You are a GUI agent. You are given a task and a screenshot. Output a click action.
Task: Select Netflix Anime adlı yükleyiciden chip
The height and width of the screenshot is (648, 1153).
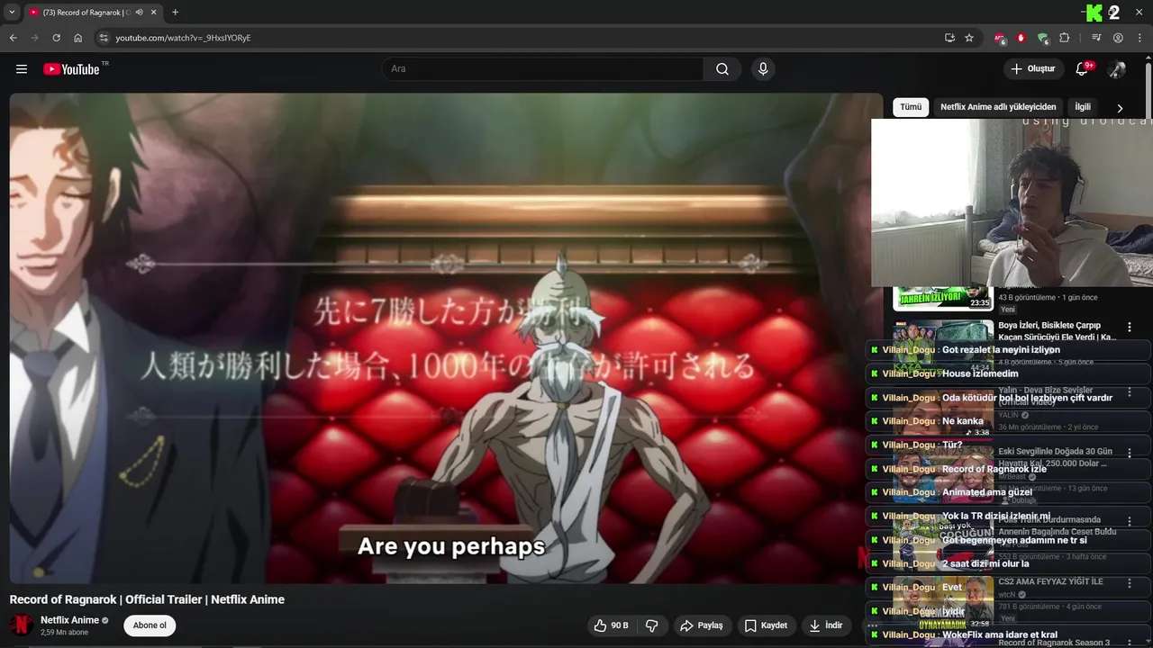coord(998,107)
